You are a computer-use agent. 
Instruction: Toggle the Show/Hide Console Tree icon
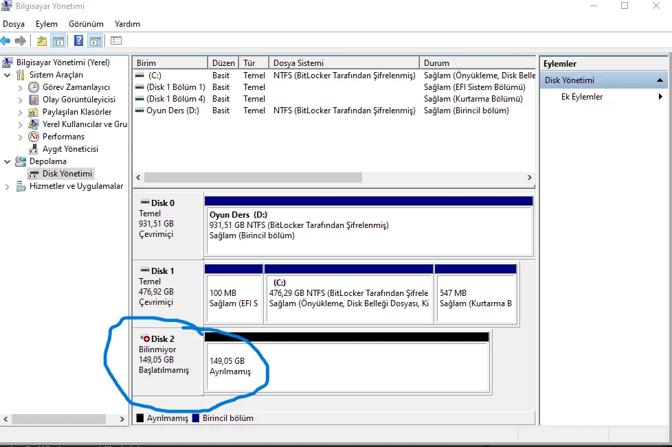[58, 41]
